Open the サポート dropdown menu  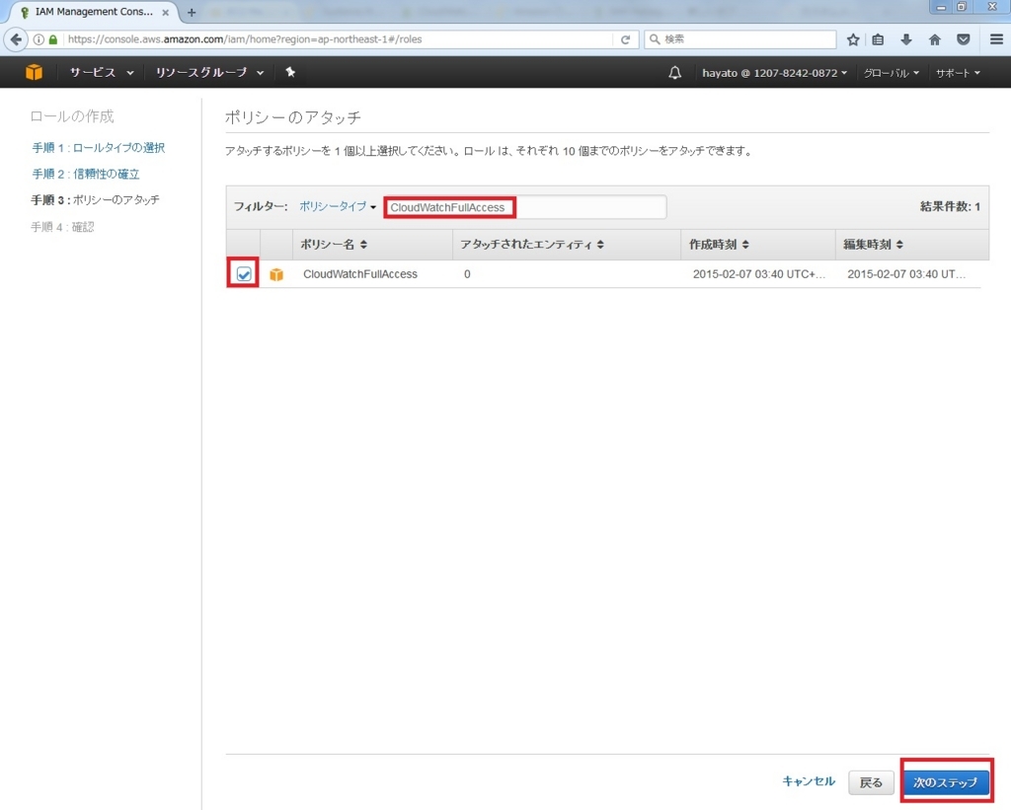click(x=958, y=73)
